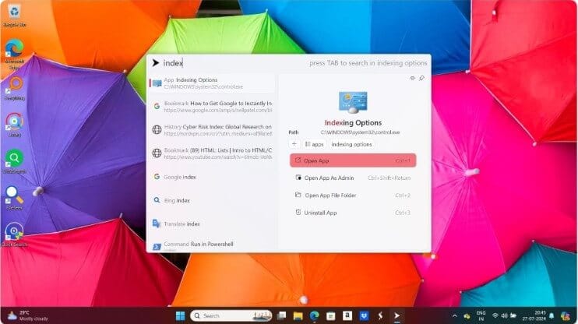Choose 'Open App File Folder' action

[353, 195]
